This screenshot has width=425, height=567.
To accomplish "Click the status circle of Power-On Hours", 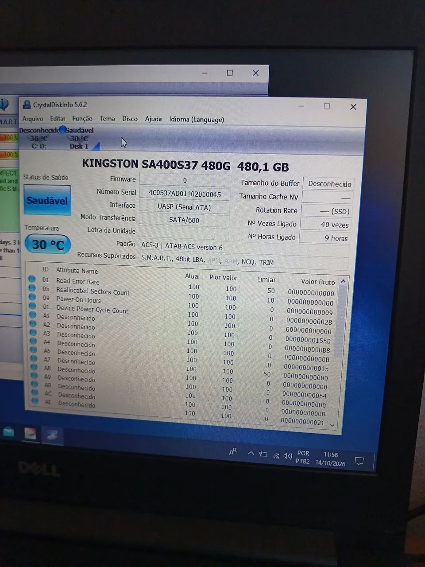I will pyautogui.click(x=32, y=297).
